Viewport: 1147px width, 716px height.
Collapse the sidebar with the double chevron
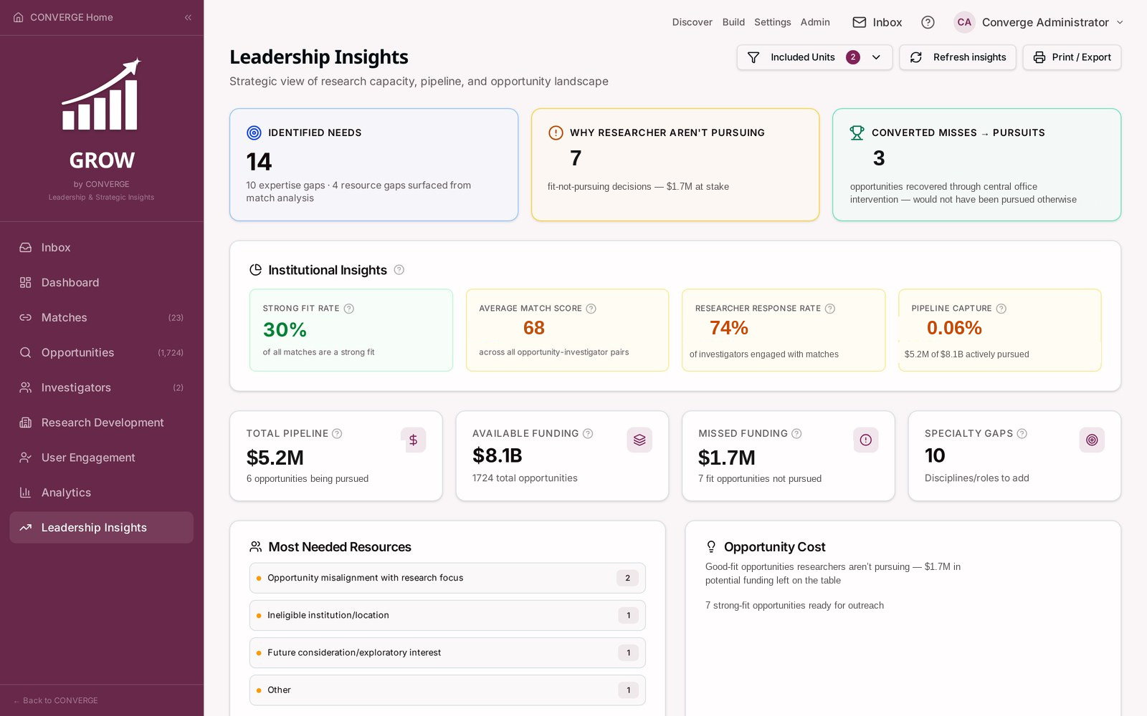tap(188, 17)
